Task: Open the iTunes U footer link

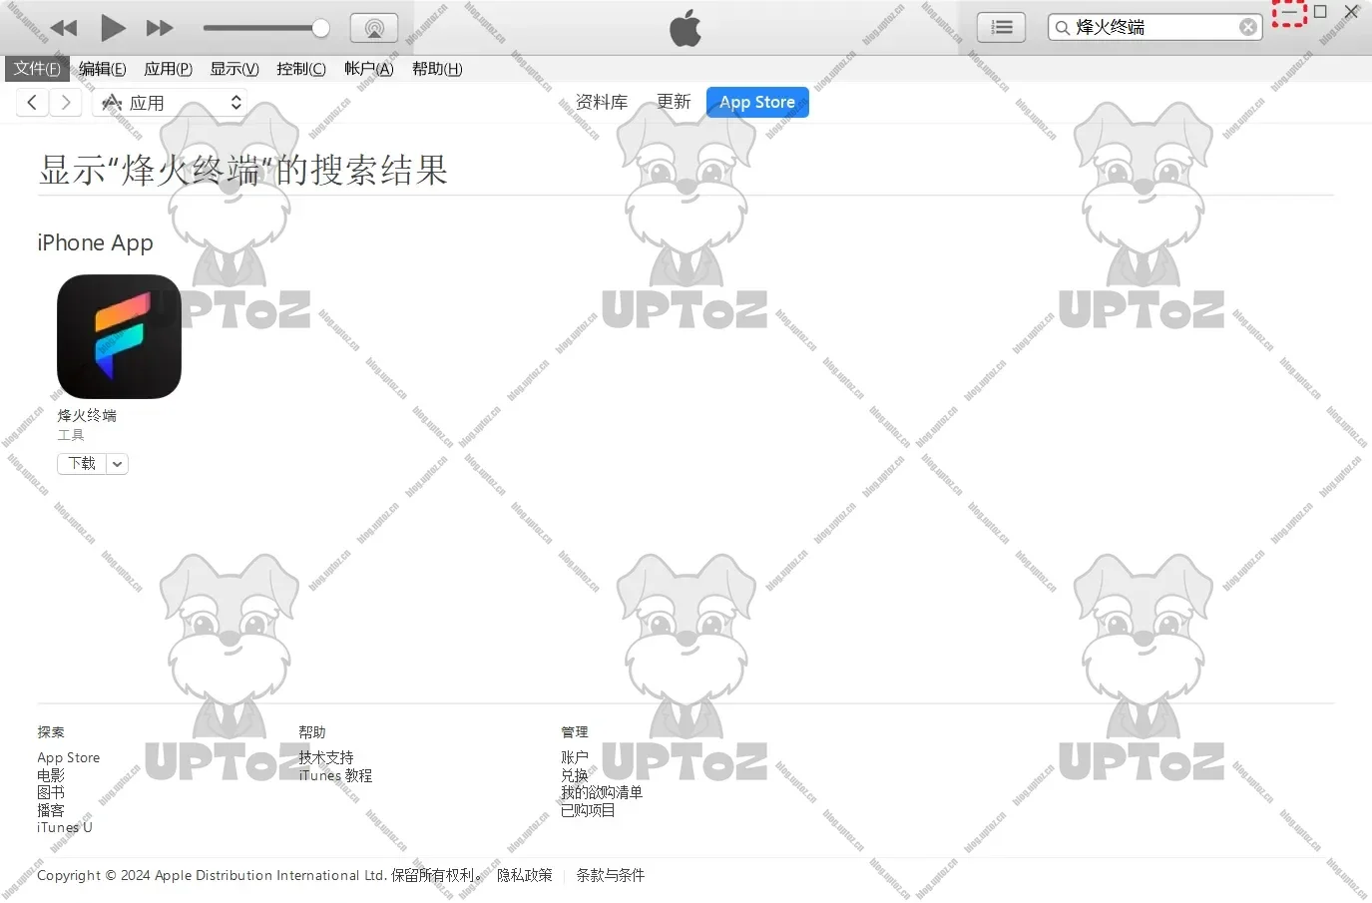Action: [65, 827]
